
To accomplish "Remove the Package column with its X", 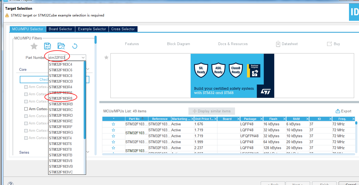I will click(261, 119).
